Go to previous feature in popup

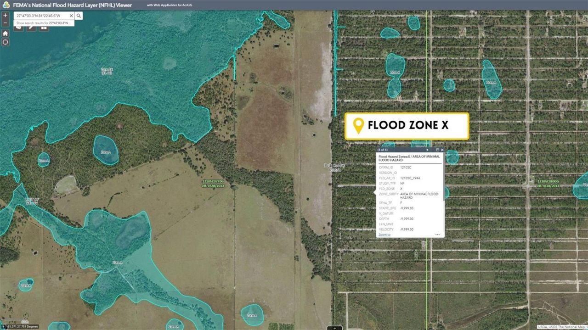(427, 150)
